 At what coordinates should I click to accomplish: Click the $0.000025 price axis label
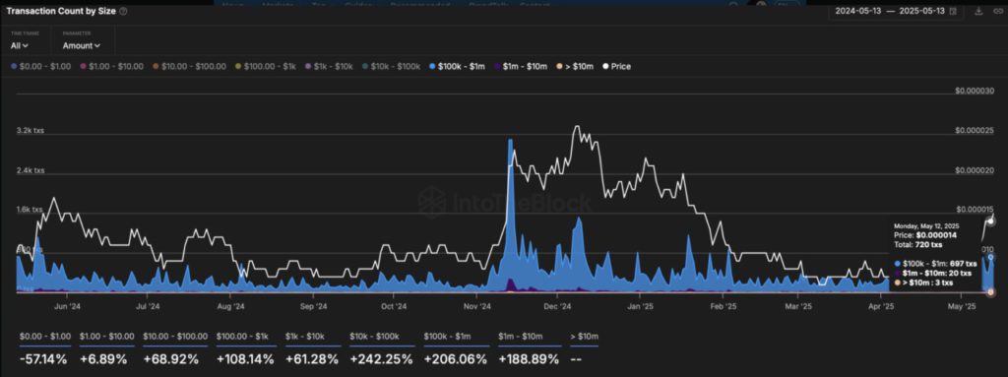(x=976, y=131)
